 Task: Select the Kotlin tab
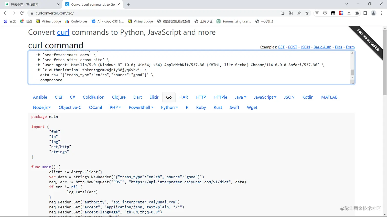308,97
